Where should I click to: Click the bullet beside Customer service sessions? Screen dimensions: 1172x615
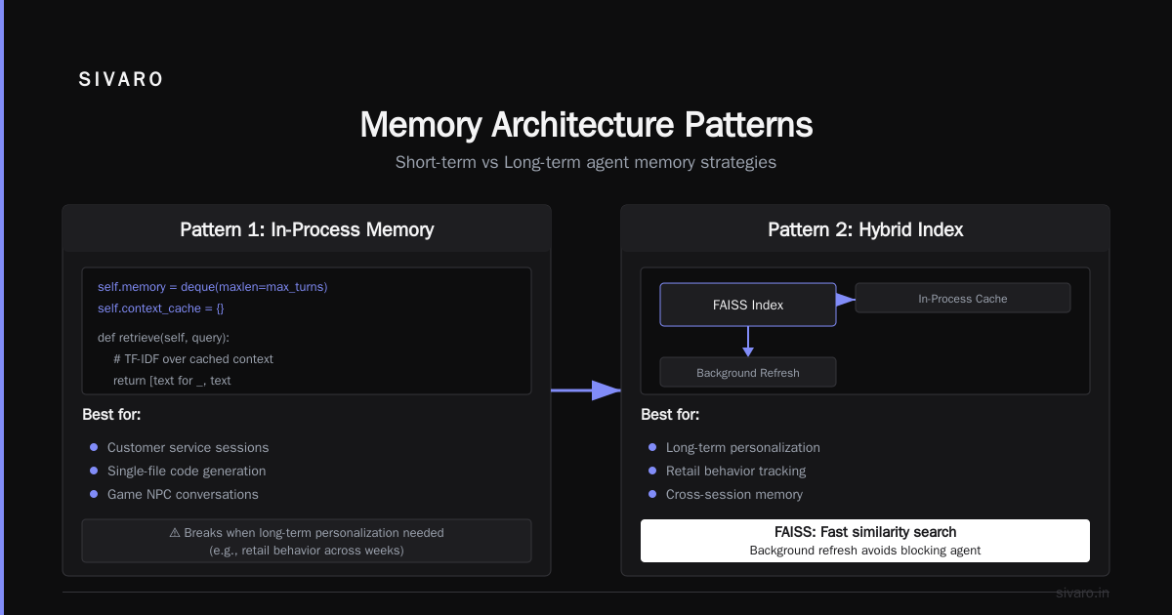[94, 447]
